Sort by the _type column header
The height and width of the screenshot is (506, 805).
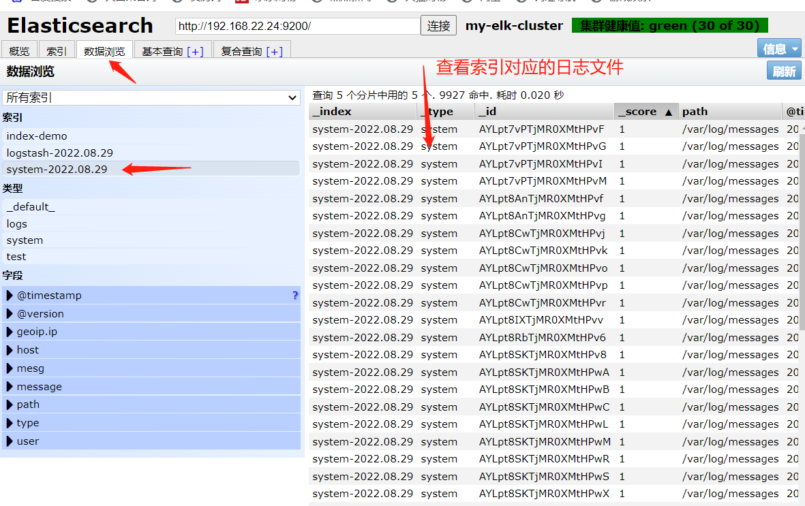pos(445,112)
